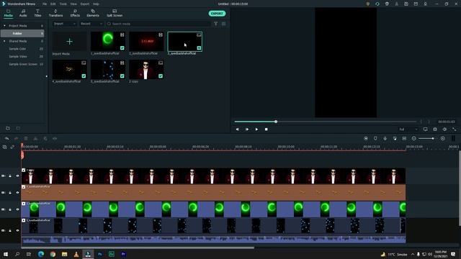Image resolution: width=461 pixels, height=259 pixels.
Task: Click the preview volume icon
Action: click(x=444, y=129)
